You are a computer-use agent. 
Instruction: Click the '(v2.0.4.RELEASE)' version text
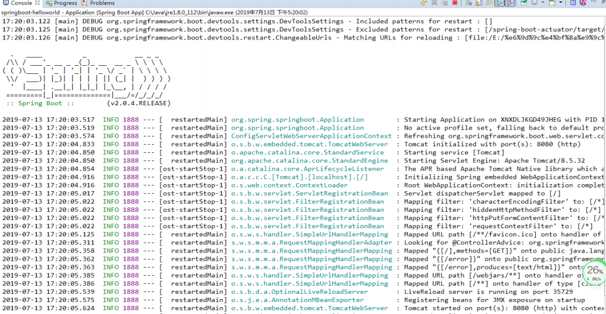(x=139, y=103)
